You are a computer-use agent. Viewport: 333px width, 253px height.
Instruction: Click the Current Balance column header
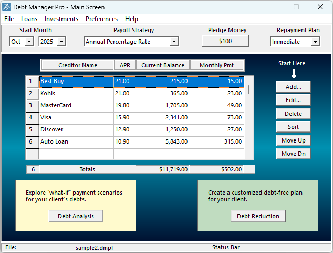pos(163,65)
